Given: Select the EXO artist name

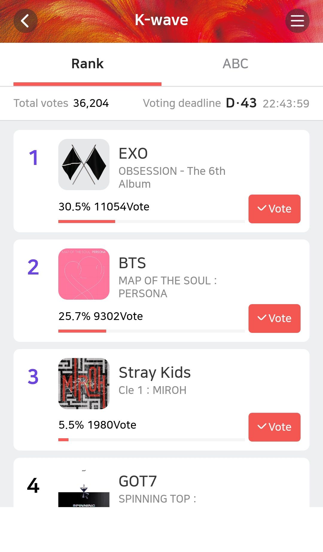Looking at the screenshot, I should pyautogui.click(x=133, y=154).
